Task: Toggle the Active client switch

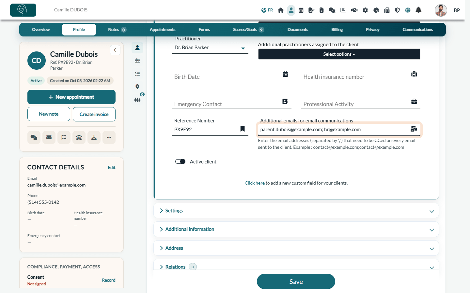Action: click(x=180, y=161)
